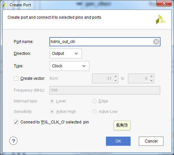Viewport: 174px width, 155px height.
Task: Clear the Port name text field
Action: [x=156, y=42]
